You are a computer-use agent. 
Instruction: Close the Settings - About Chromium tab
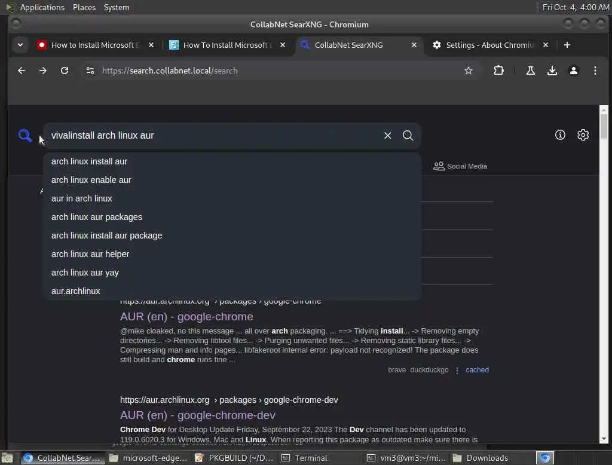point(546,45)
